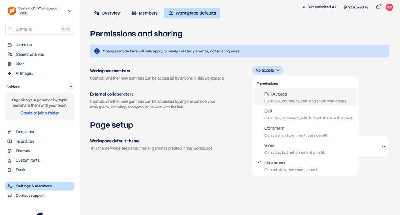Click the Gamma workspace logo icon

(12, 11)
